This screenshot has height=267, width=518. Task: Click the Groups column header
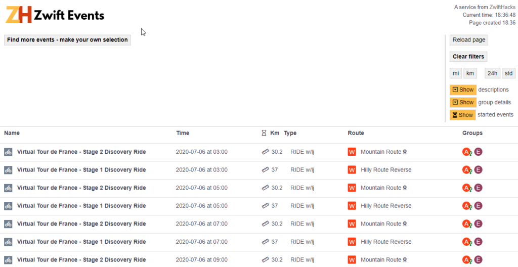tap(472, 133)
